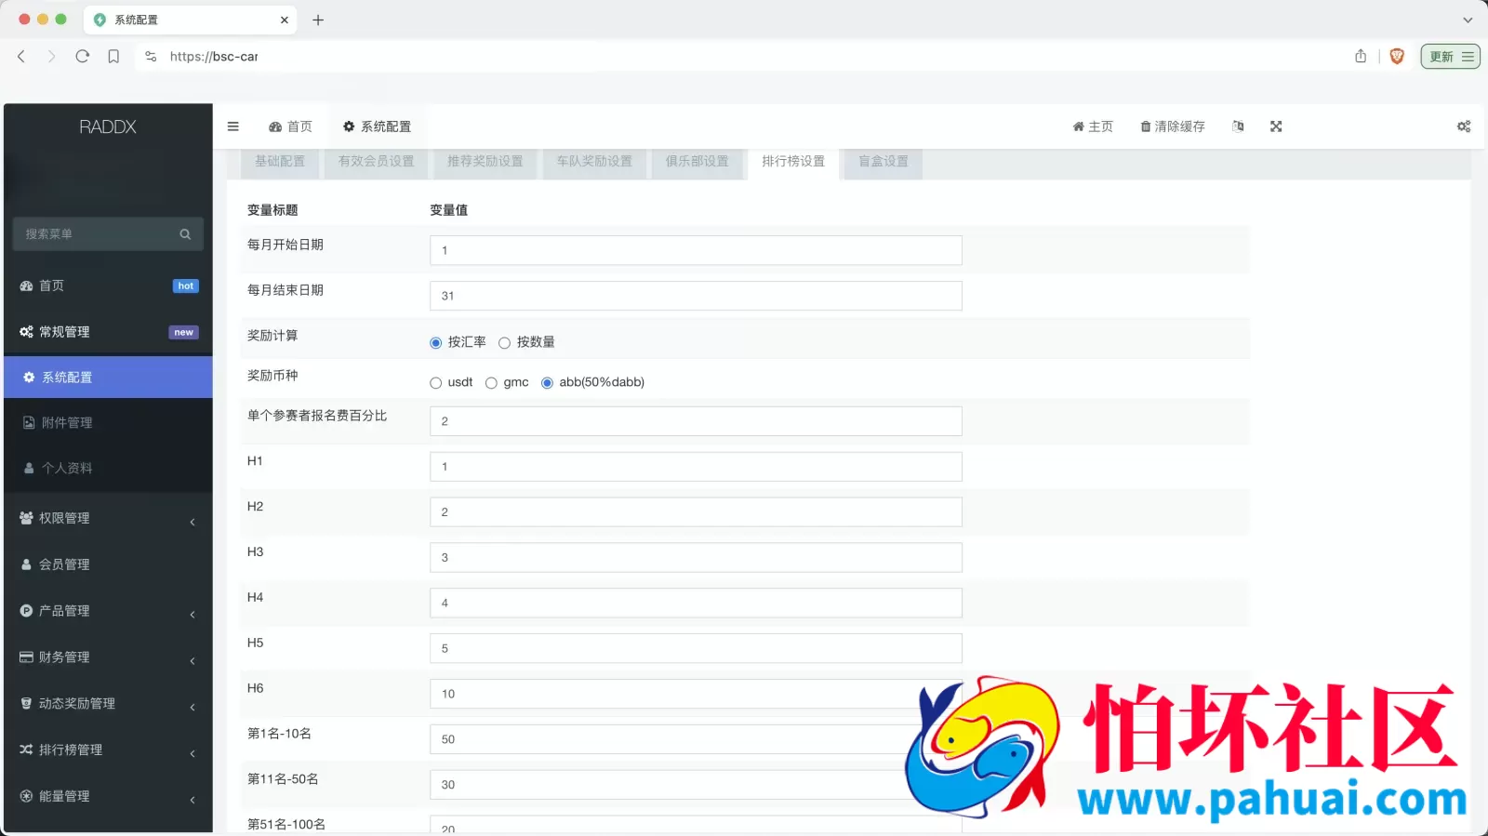Image resolution: width=1488 pixels, height=836 pixels.
Task: Switch to 车队奖励设置 tab
Action: coord(594,162)
